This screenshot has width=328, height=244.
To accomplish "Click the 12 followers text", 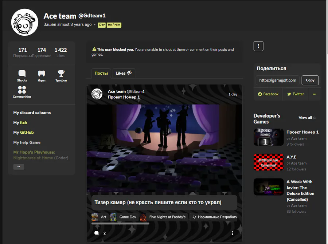I will pyautogui.click(x=296, y=169).
